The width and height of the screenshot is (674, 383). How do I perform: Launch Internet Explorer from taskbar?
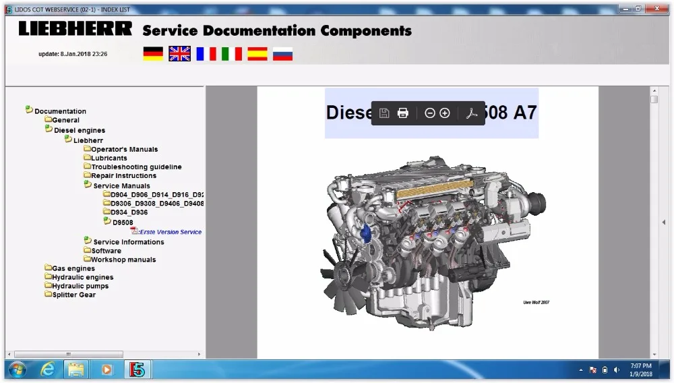47,370
